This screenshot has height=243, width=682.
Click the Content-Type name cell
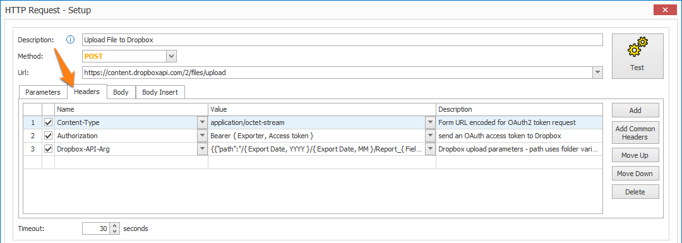tap(126, 122)
